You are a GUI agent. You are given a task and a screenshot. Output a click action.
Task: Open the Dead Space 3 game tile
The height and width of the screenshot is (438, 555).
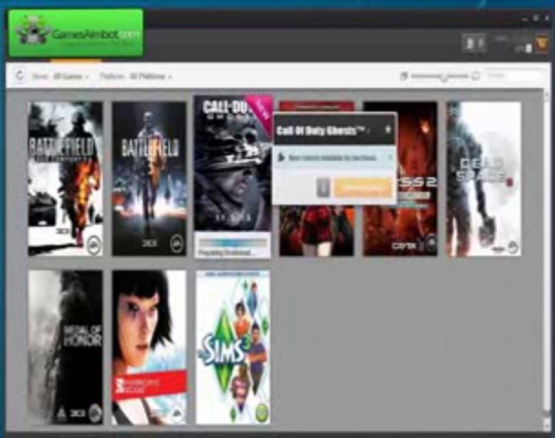[484, 179]
